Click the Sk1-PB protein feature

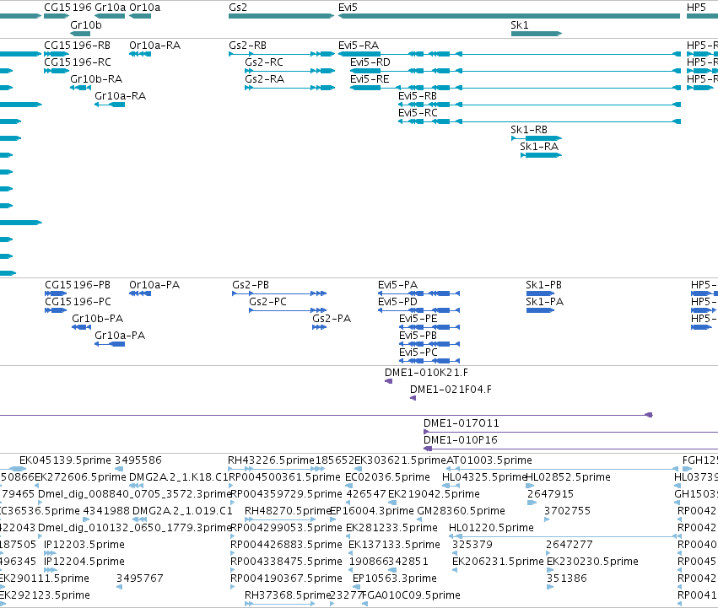point(540,293)
